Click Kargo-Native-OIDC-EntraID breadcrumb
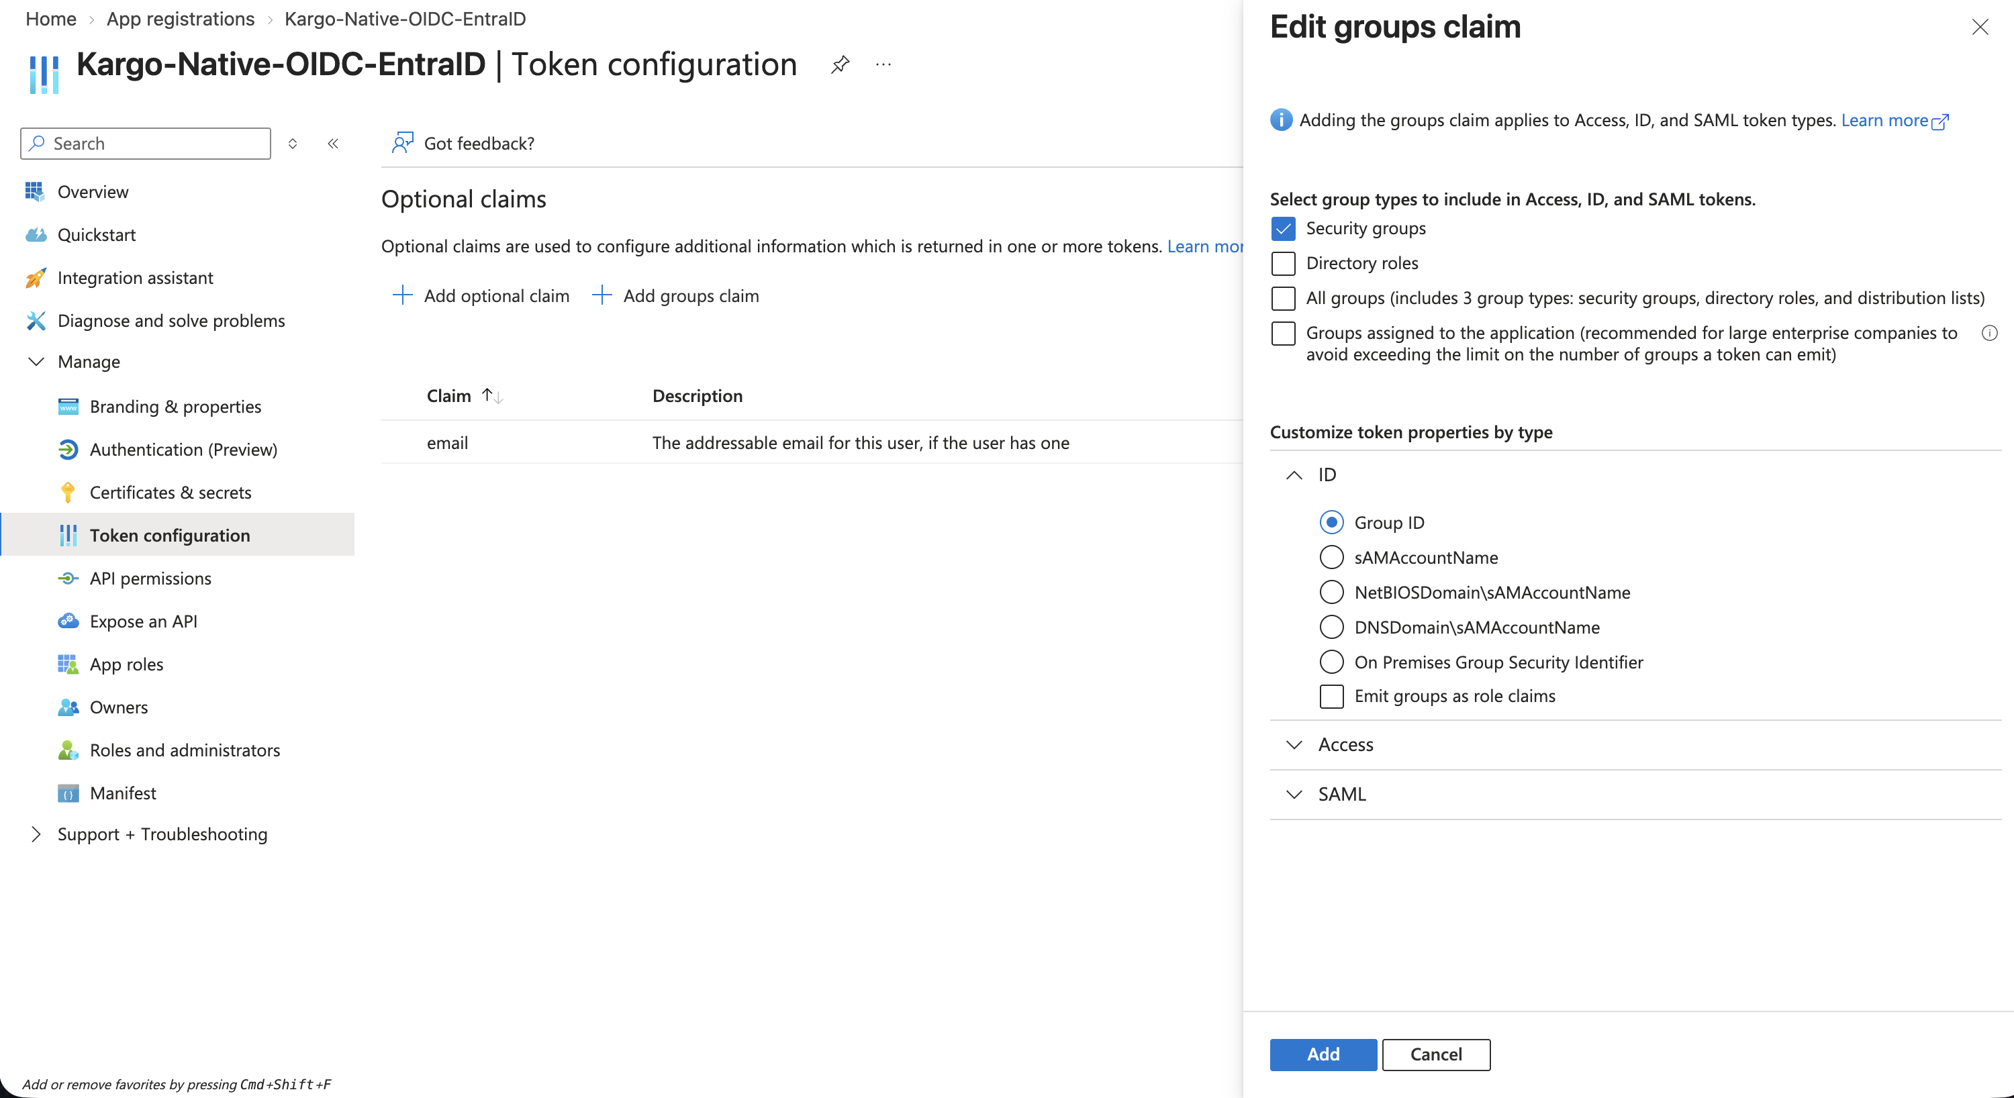This screenshot has width=2014, height=1098. [405, 19]
